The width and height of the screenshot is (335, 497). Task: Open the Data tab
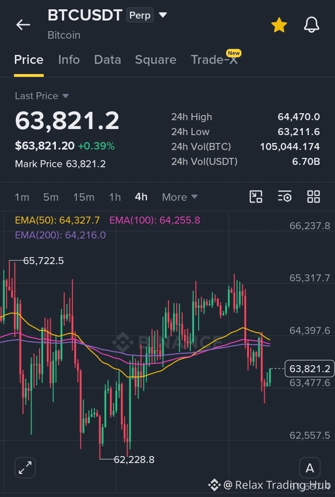107,60
